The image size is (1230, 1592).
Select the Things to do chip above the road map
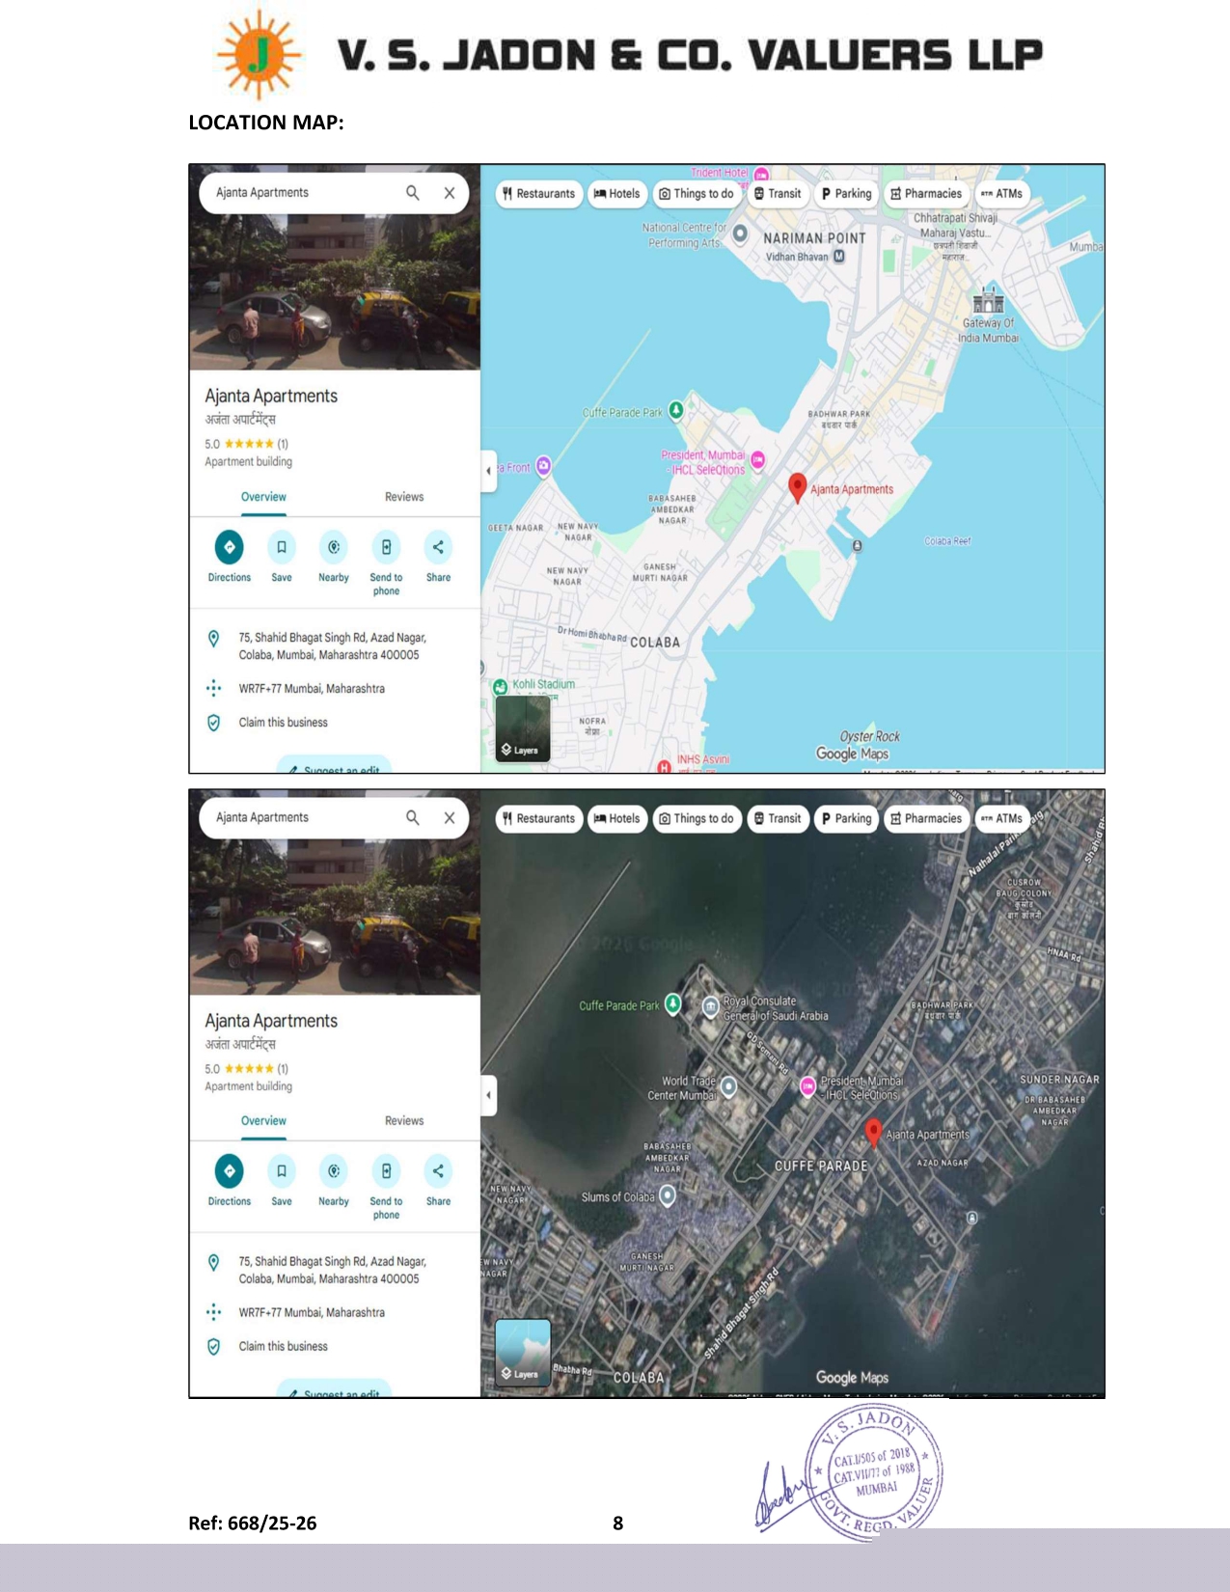point(697,194)
